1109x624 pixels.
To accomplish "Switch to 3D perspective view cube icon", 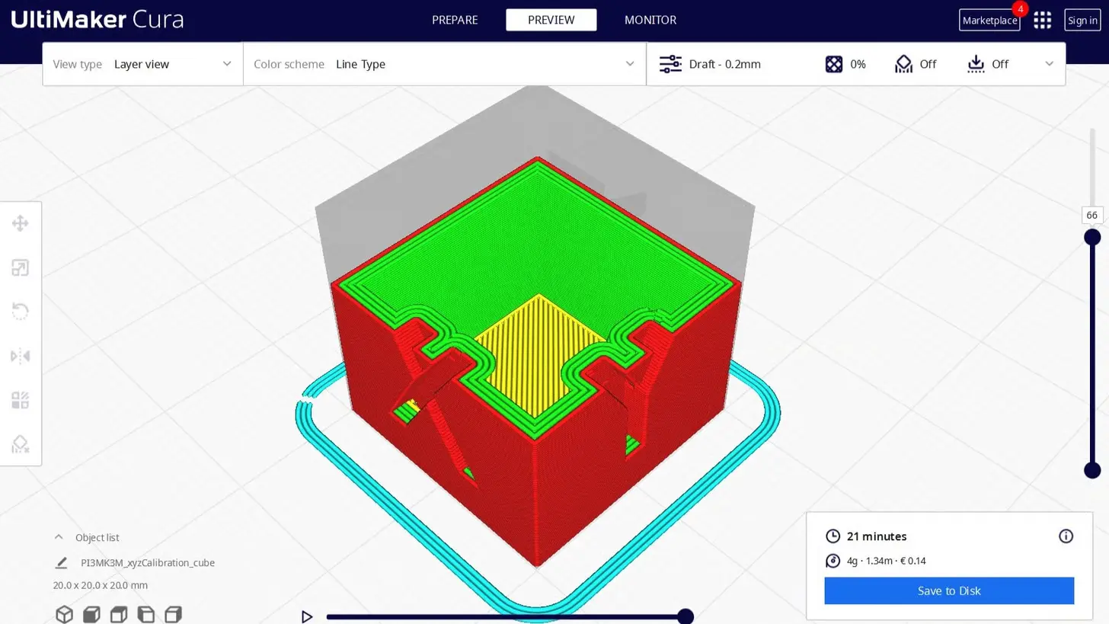I will [64, 614].
